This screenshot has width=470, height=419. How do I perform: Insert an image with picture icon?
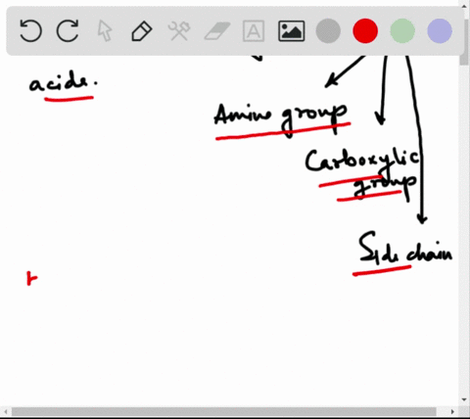tap(292, 31)
